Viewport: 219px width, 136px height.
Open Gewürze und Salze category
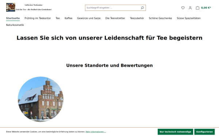pyautogui.click(x=89, y=18)
